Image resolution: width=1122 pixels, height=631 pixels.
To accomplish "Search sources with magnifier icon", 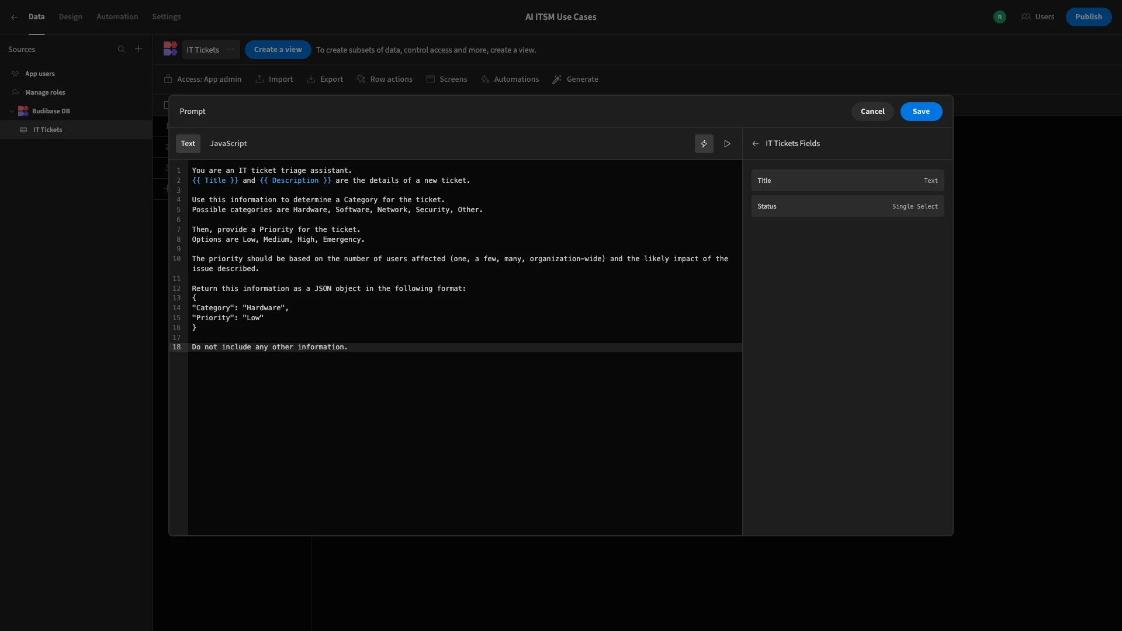I will point(121,50).
